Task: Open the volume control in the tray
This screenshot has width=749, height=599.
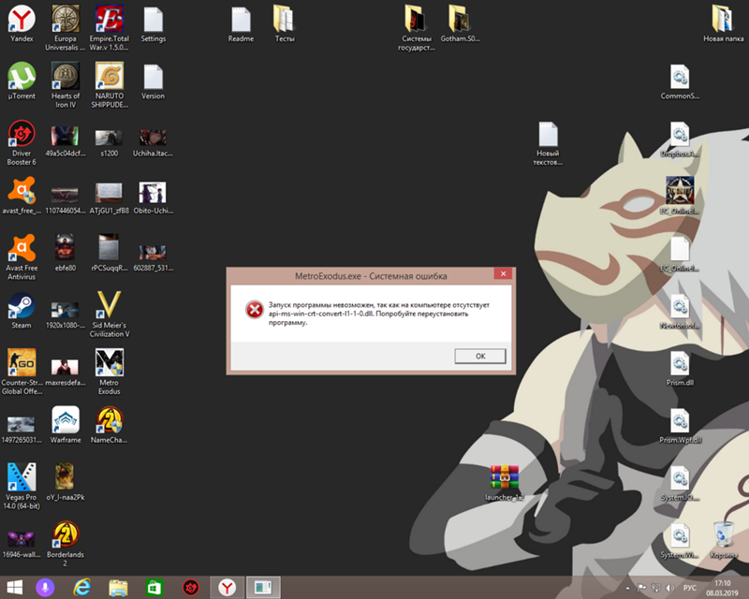Action: [x=670, y=588]
